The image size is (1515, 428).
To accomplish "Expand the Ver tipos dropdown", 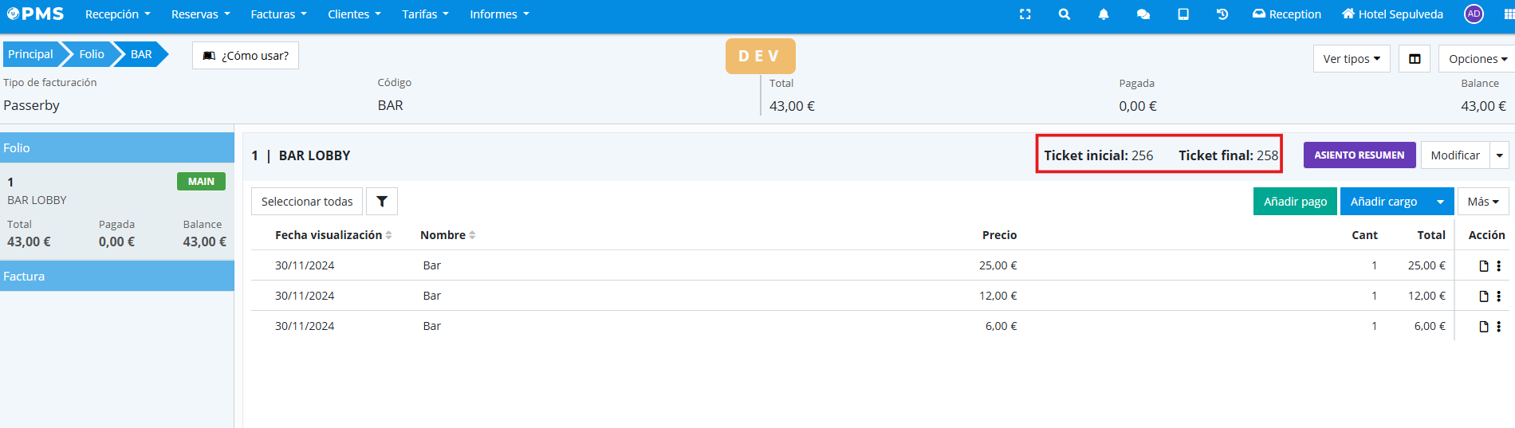I will pyautogui.click(x=1351, y=59).
